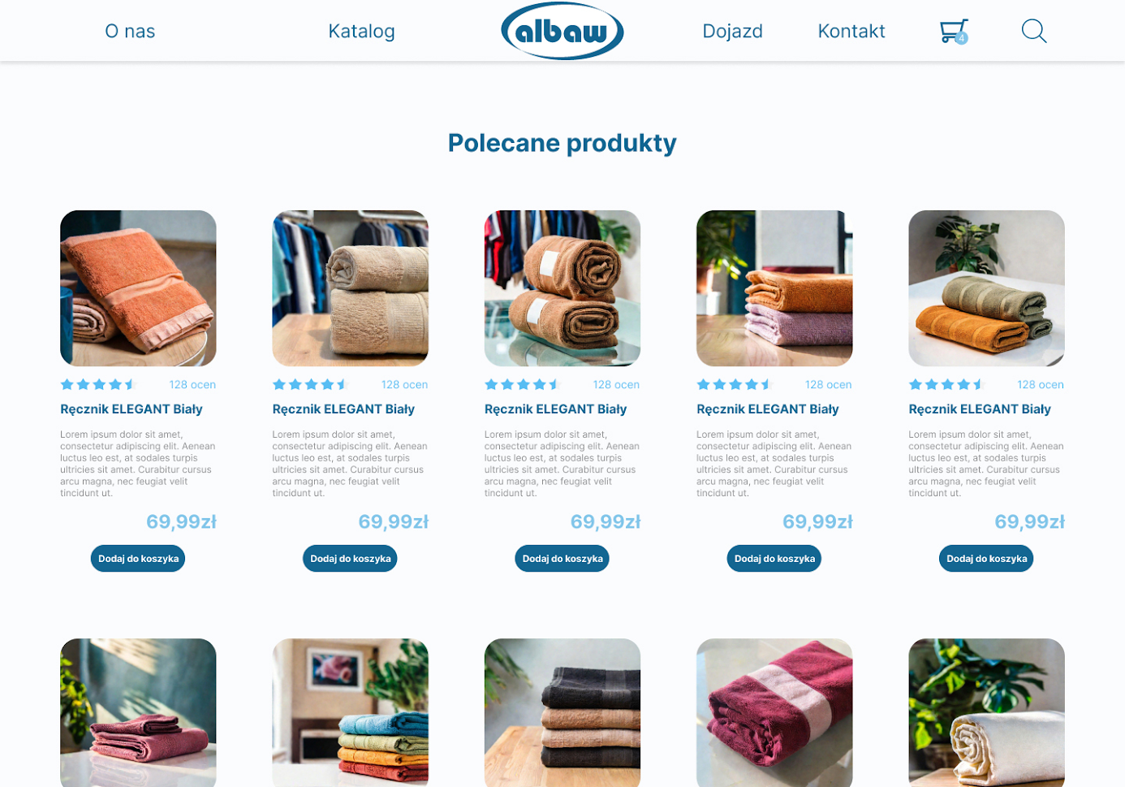Open the burgundy towel with white stripe image
The height and width of the screenshot is (787, 1125).
(x=774, y=712)
